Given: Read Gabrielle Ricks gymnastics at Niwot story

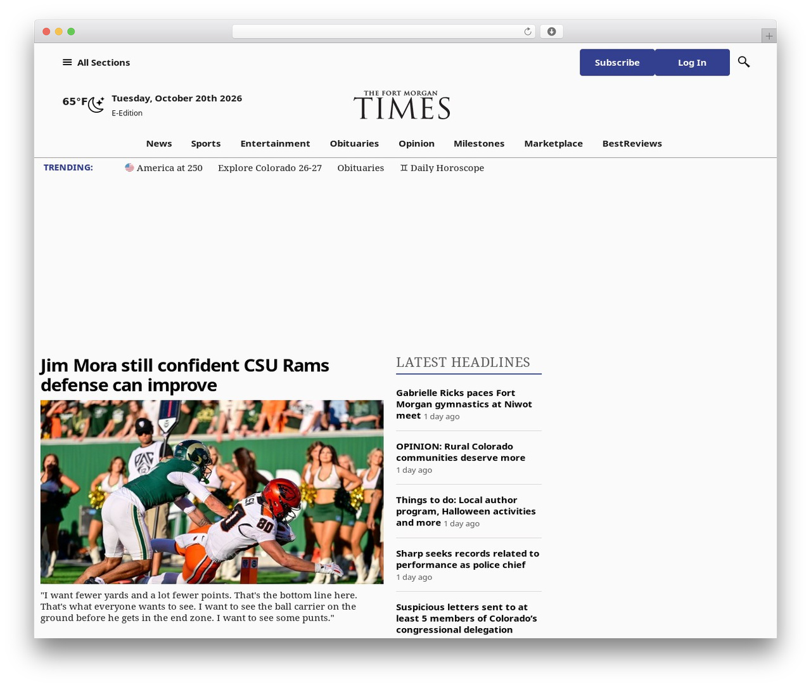Looking at the screenshot, I should pos(464,404).
